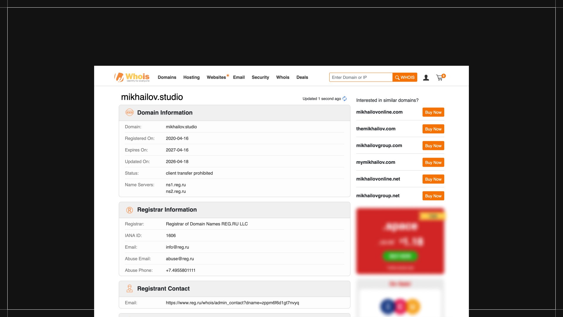The height and width of the screenshot is (317, 563).
Task: Click the mikhailovgroup.net domain name
Action: pyautogui.click(x=378, y=196)
